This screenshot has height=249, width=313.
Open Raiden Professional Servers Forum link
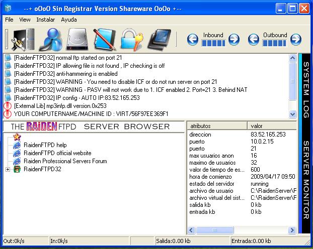(x=65, y=161)
